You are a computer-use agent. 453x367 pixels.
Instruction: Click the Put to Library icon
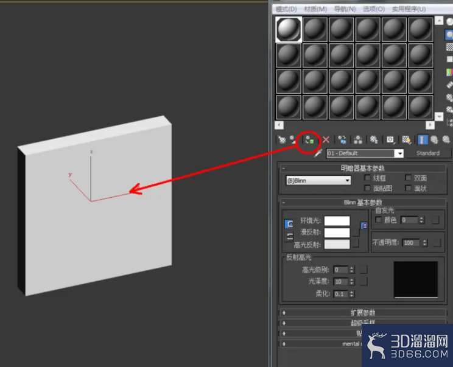pos(374,140)
